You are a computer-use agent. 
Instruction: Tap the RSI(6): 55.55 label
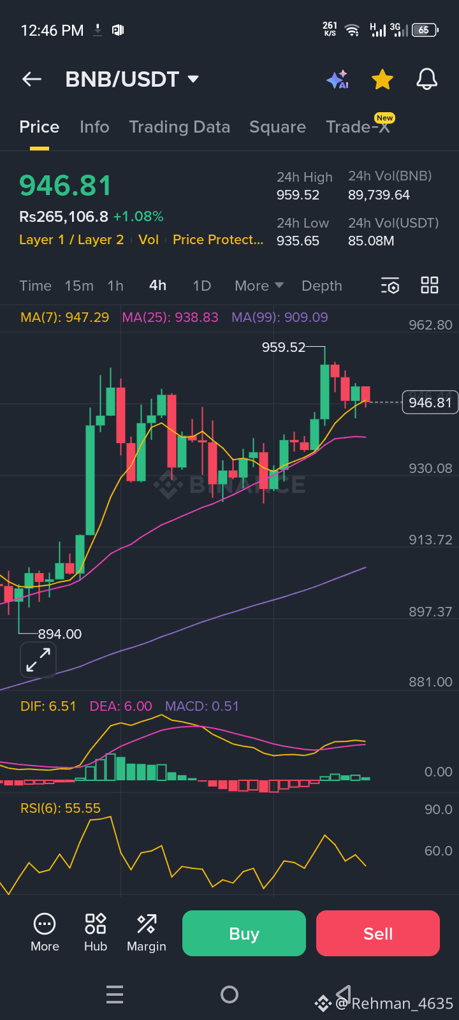pyautogui.click(x=61, y=808)
